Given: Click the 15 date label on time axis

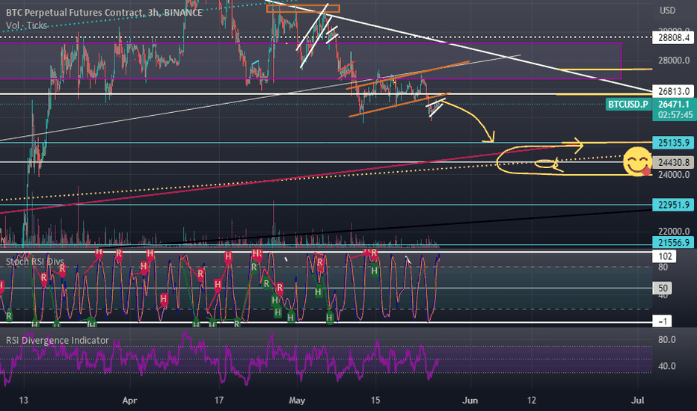Looking at the screenshot, I should coord(375,401).
